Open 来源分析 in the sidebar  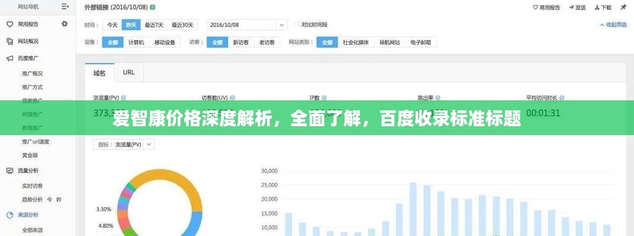pyautogui.click(x=28, y=215)
